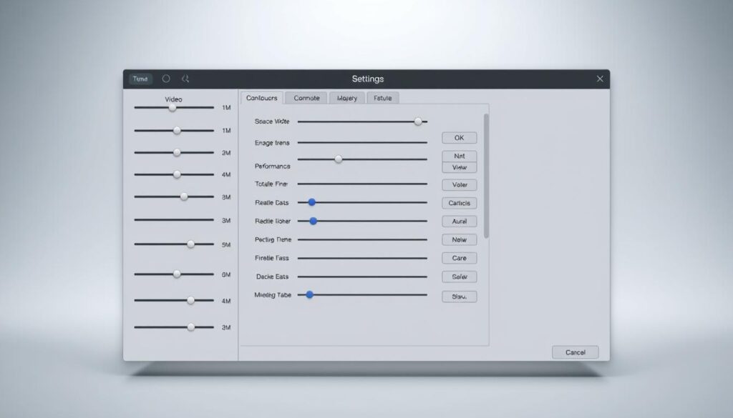The width and height of the screenshot is (733, 418).
Task: Click the Tuna button in the title bar
Action: [x=140, y=79]
